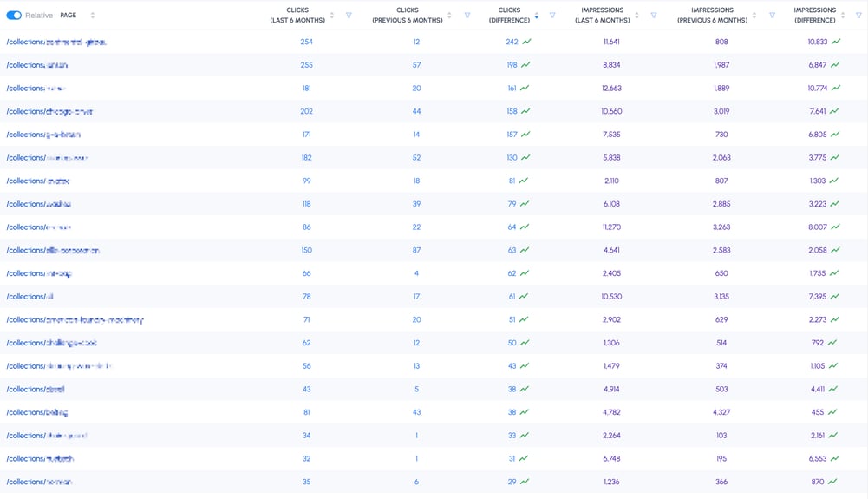Click trend icon beside 81 clicks difference
The height and width of the screenshot is (499, 868).
[524, 181]
